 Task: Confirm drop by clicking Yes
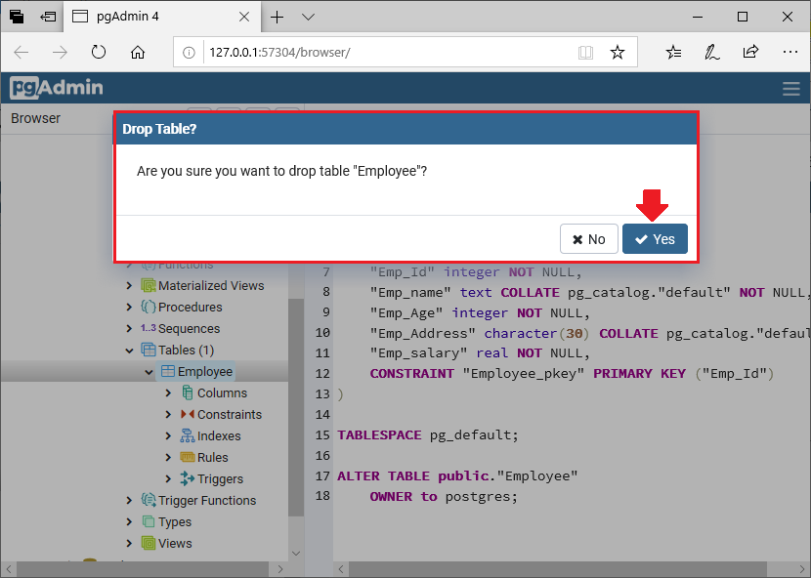654,238
